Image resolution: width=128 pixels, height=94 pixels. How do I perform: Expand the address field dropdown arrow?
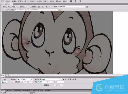pos(58,10)
